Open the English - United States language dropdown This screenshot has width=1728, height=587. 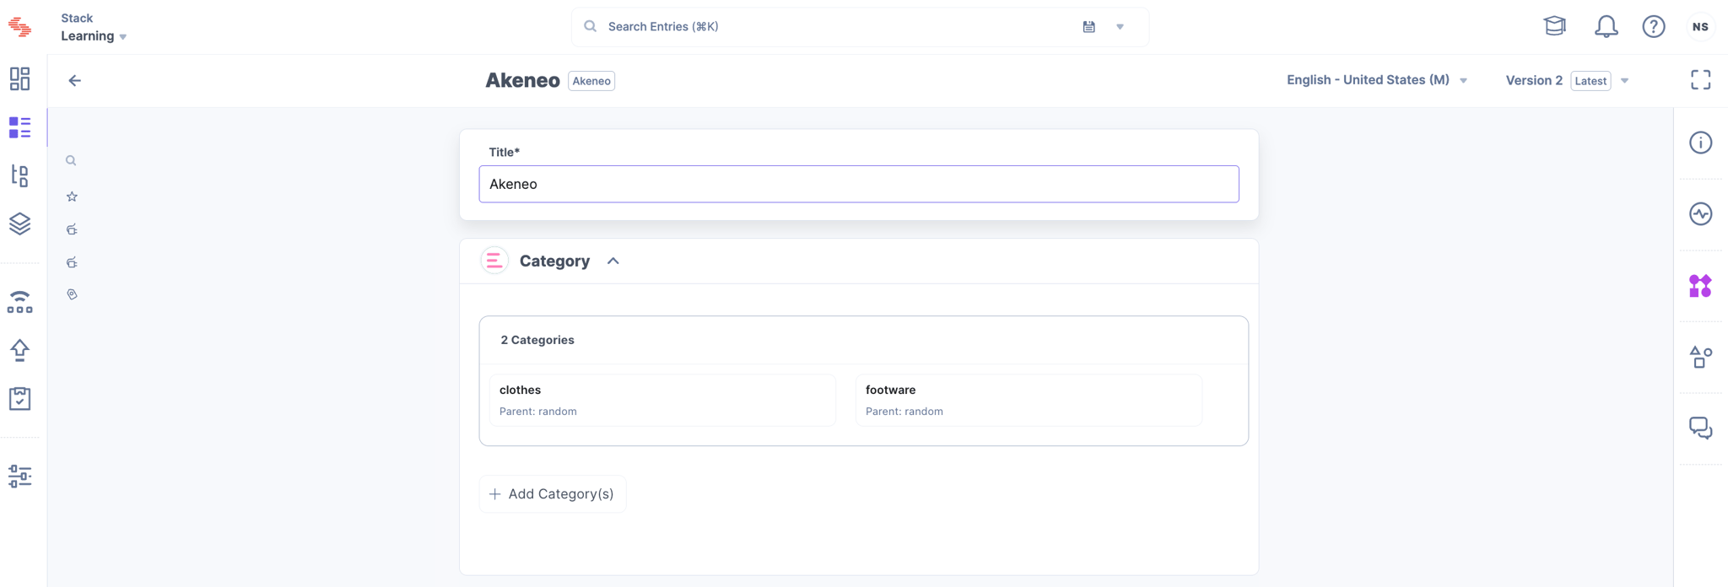point(1377,80)
